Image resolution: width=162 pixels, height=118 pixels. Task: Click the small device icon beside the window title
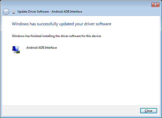pyautogui.click(x=14, y=12)
